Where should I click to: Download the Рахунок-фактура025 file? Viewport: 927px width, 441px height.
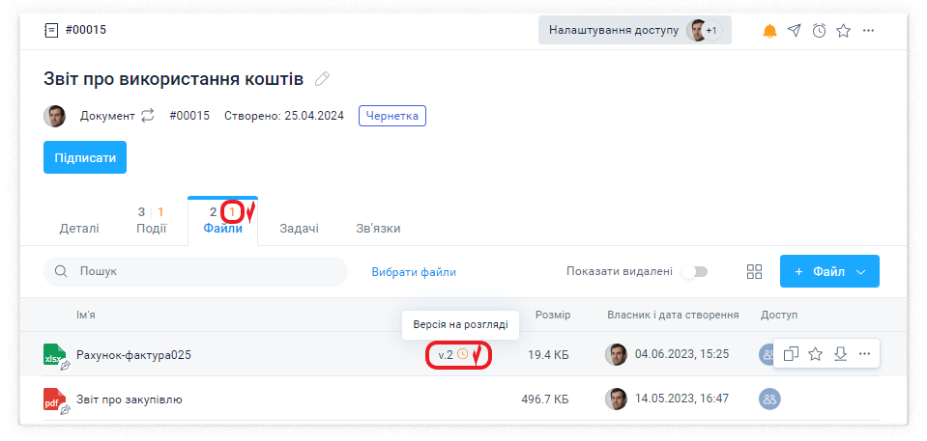[x=840, y=354]
